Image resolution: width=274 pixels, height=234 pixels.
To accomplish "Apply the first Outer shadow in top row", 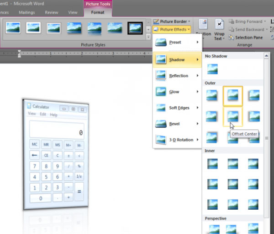I will (x=212, y=96).
